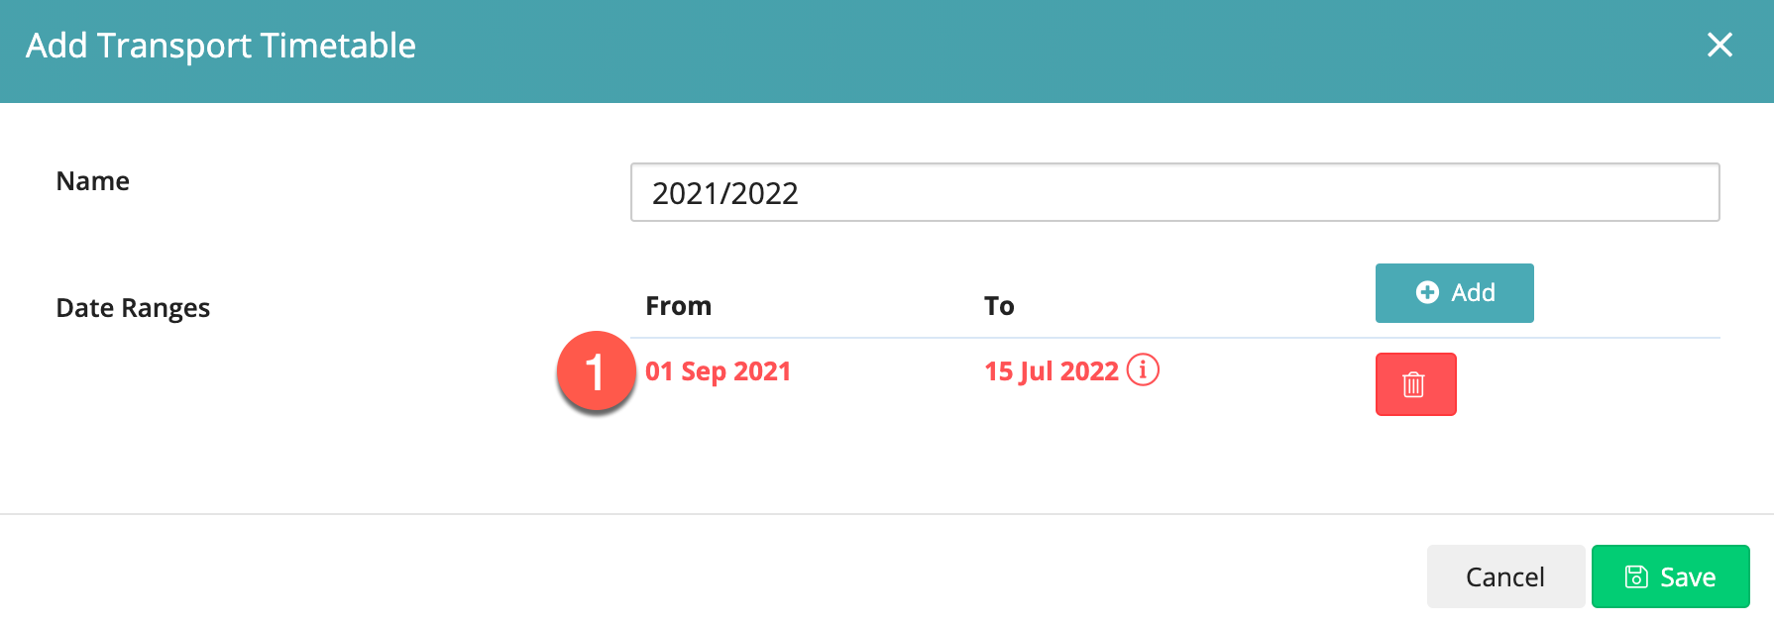Click the To column header
This screenshot has height=626, width=1774.
click(x=998, y=306)
